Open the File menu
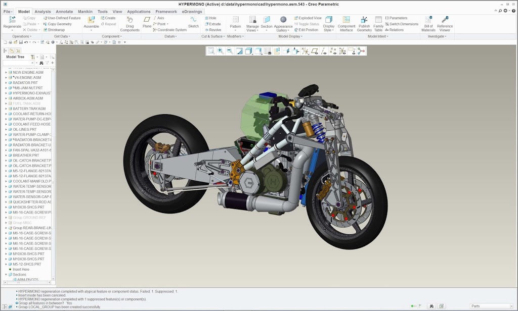Screen dimensions: 518x311 pos(8,11)
